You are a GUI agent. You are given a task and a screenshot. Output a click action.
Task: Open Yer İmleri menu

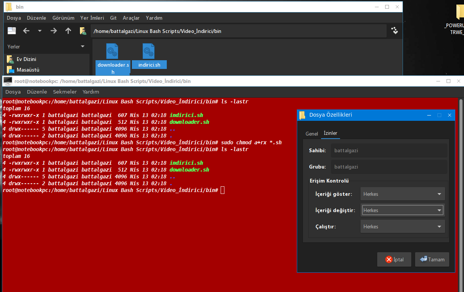(92, 18)
